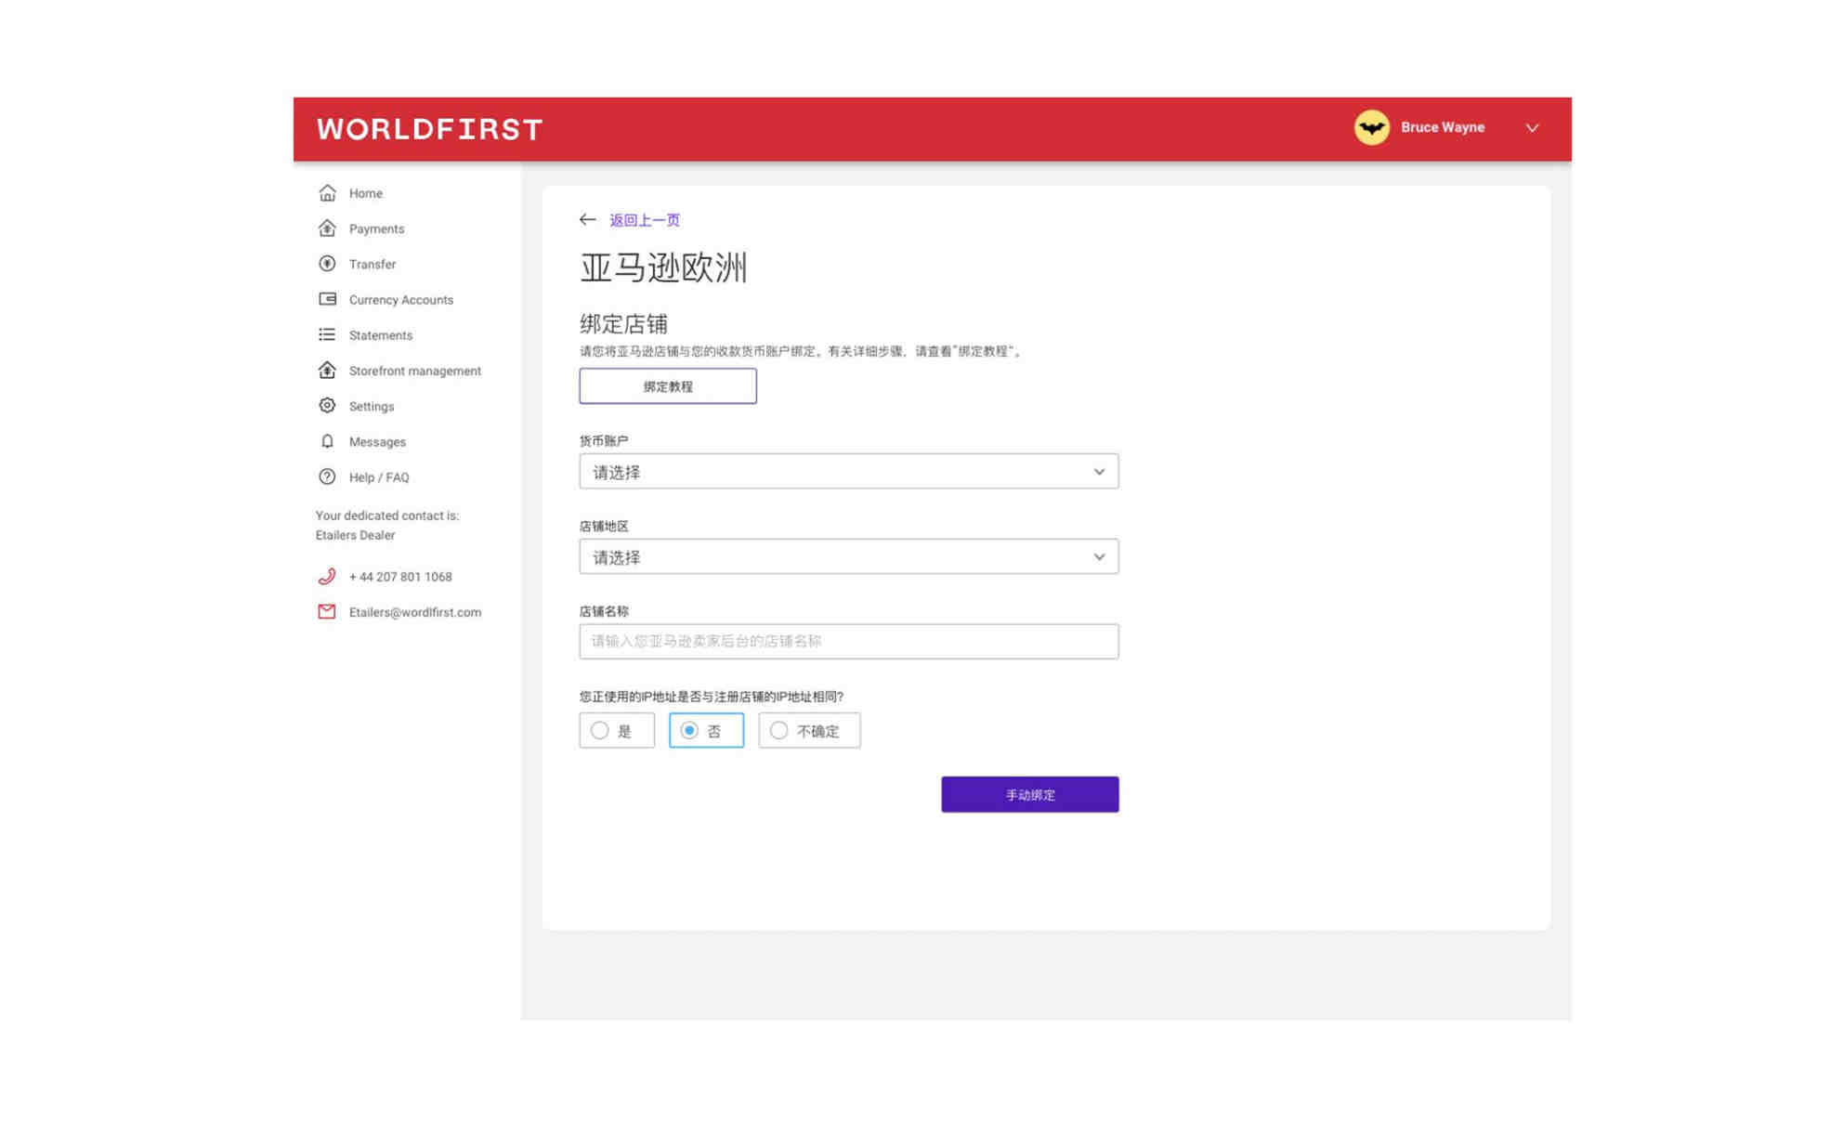Click the back arrow icon
The height and width of the screenshot is (1122, 1843).
[x=587, y=219]
